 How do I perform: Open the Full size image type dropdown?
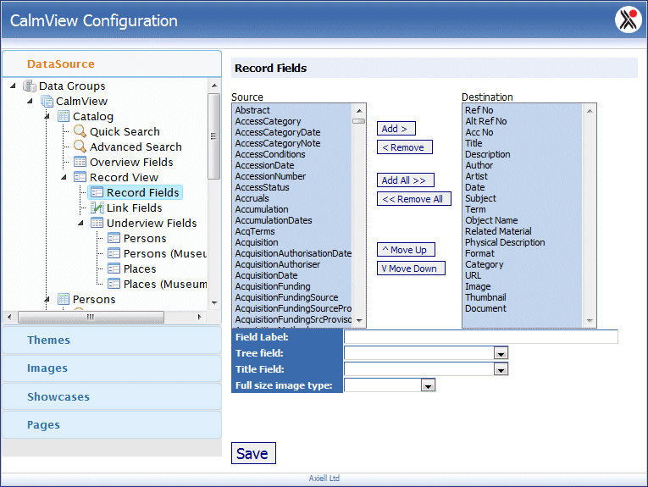pos(428,386)
